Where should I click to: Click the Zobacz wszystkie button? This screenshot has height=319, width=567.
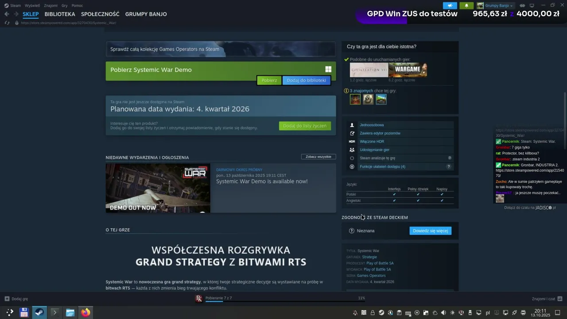point(318,157)
